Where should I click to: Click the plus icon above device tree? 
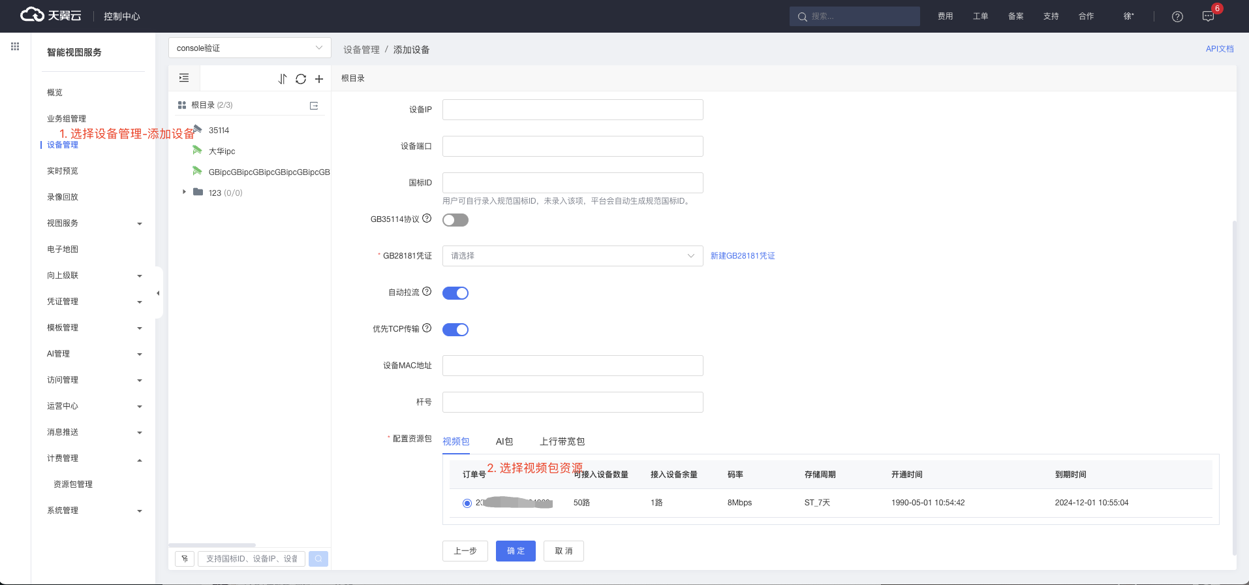click(319, 79)
